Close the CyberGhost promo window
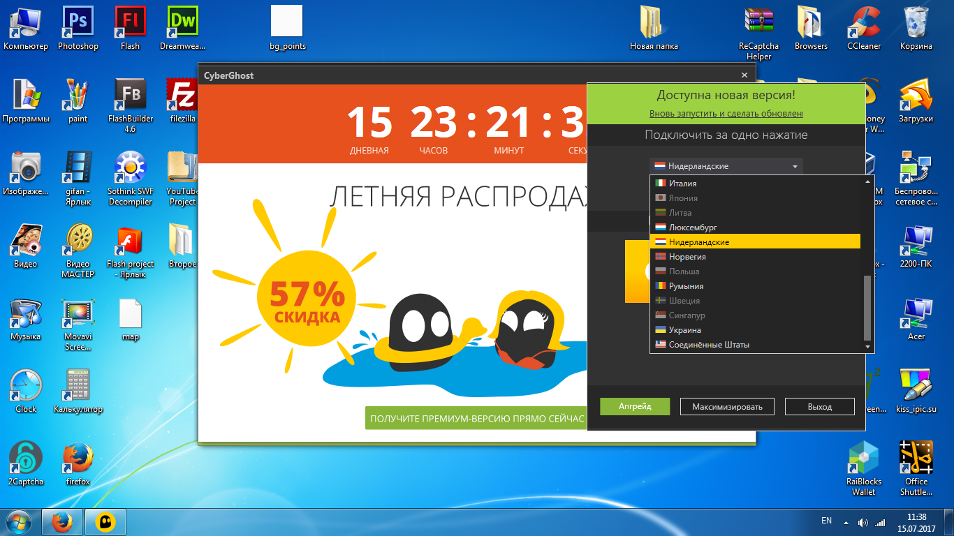Image resolution: width=954 pixels, height=536 pixels. coord(744,75)
